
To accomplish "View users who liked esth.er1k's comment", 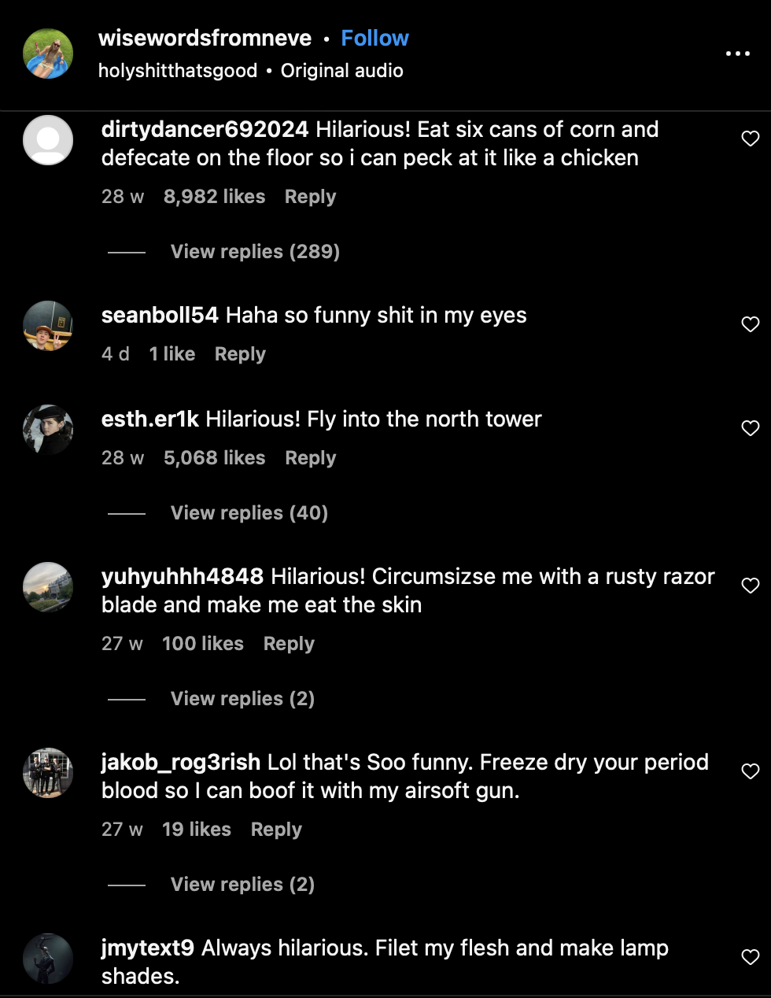I will (x=214, y=457).
